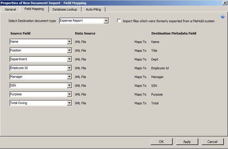
Task: Click the 'Destination Metadata Field' heading
Action: tap(174, 33)
